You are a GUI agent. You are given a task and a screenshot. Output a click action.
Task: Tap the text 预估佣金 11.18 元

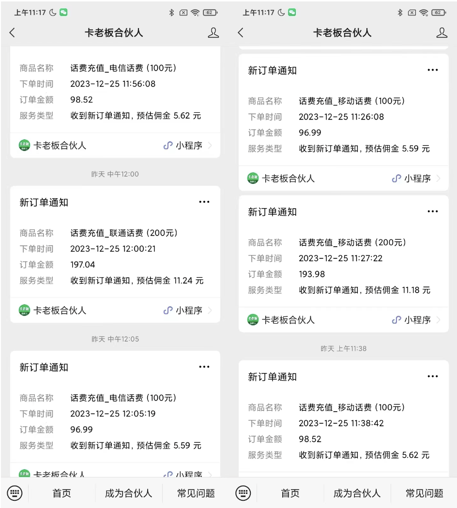coord(398,290)
